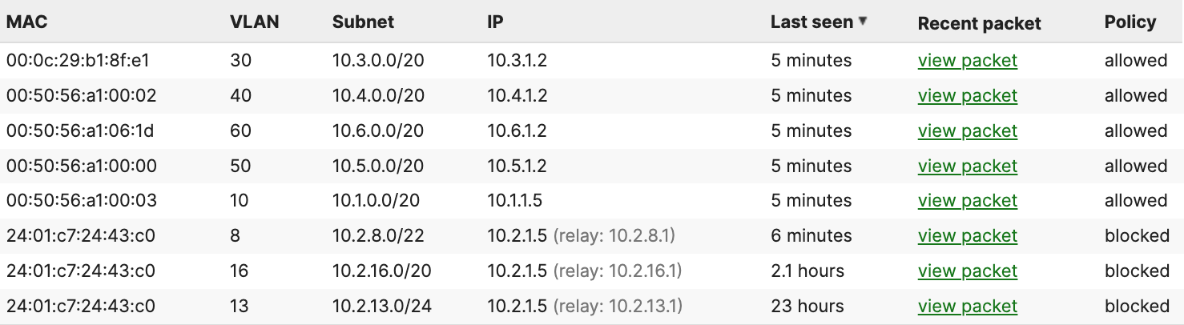The image size is (1184, 325).
Task: Sort table by IP column header
Action: [495, 22]
